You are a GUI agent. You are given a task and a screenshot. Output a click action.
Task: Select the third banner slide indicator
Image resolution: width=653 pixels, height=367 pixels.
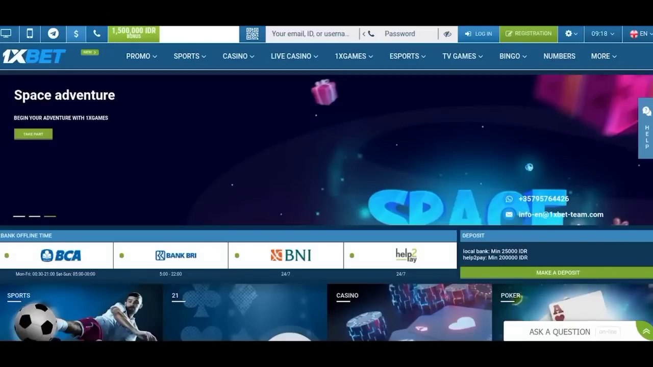(x=50, y=217)
